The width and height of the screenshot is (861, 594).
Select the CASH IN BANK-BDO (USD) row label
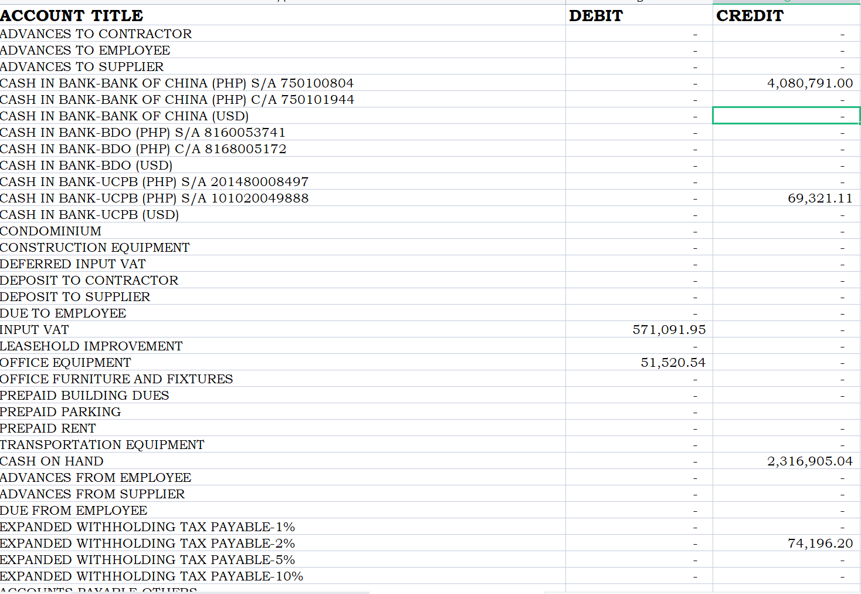click(x=283, y=165)
